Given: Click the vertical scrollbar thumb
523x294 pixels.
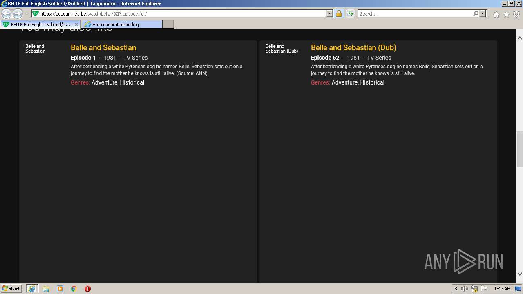Looking at the screenshot, I should click(520, 149).
